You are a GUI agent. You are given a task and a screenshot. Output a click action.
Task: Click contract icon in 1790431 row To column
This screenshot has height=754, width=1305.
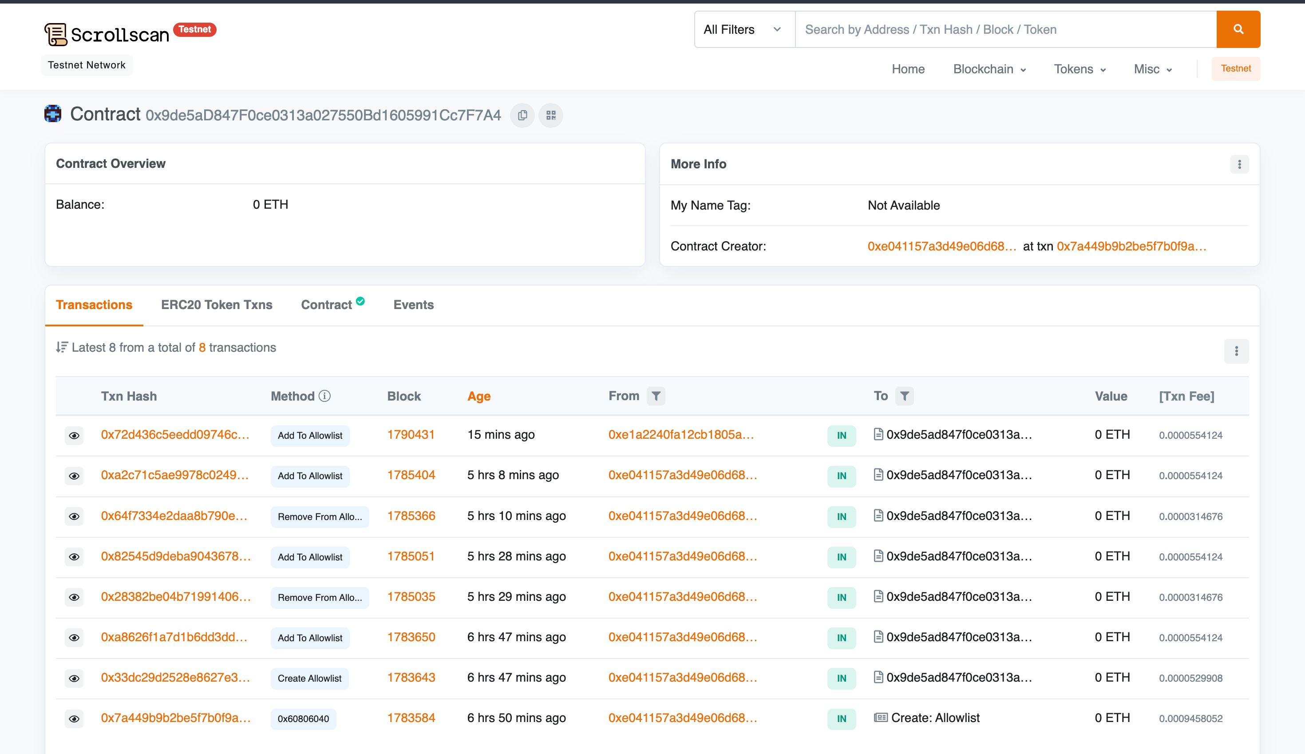point(878,434)
